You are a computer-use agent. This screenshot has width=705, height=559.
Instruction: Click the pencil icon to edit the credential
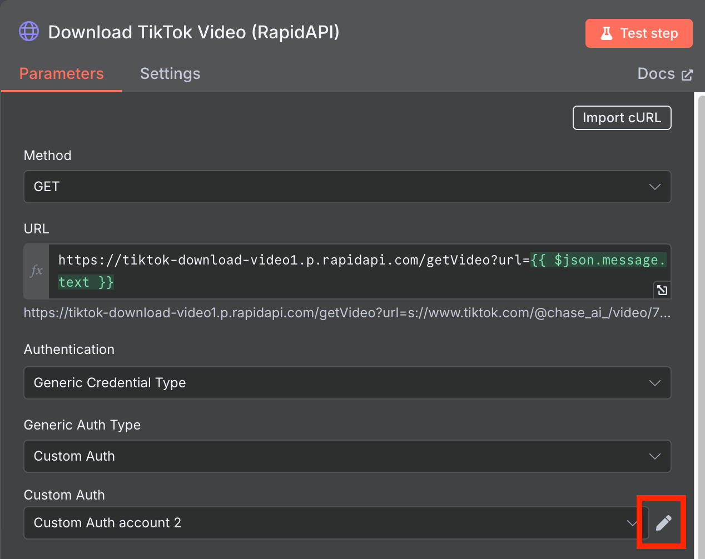pyautogui.click(x=663, y=523)
